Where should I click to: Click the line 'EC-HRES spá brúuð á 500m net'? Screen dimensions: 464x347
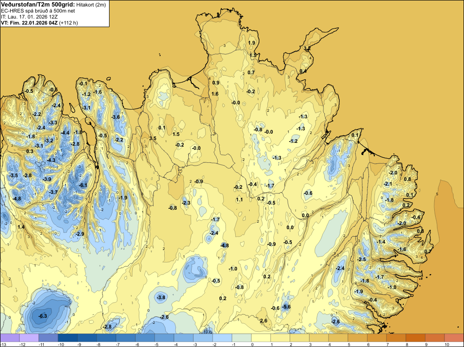pyautogui.click(x=38, y=11)
